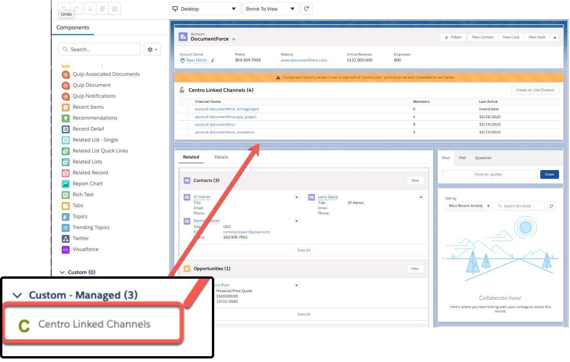Select the Poll tab in feed

coord(462,158)
